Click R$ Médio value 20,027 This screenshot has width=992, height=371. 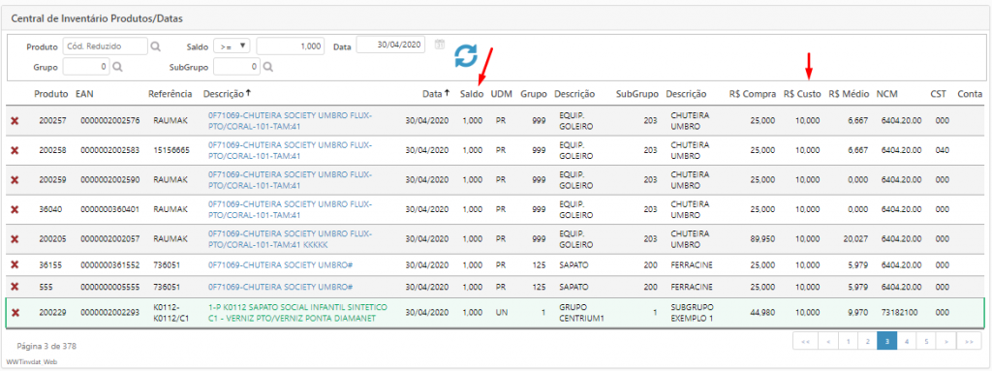(x=855, y=239)
